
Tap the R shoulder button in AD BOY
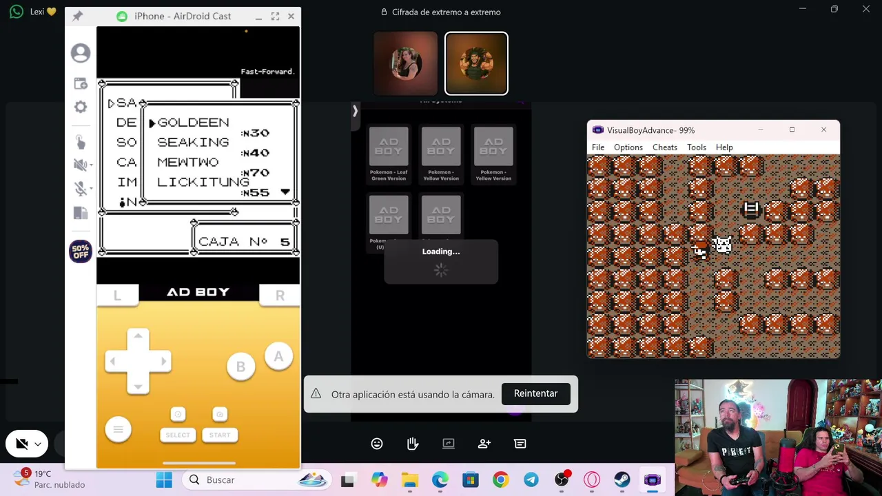(x=280, y=295)
